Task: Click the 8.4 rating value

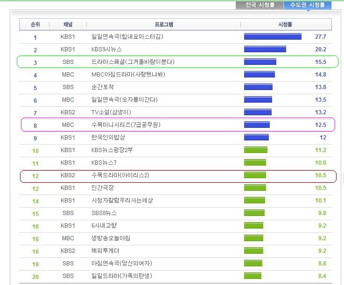Action: (x=322, y=276)
